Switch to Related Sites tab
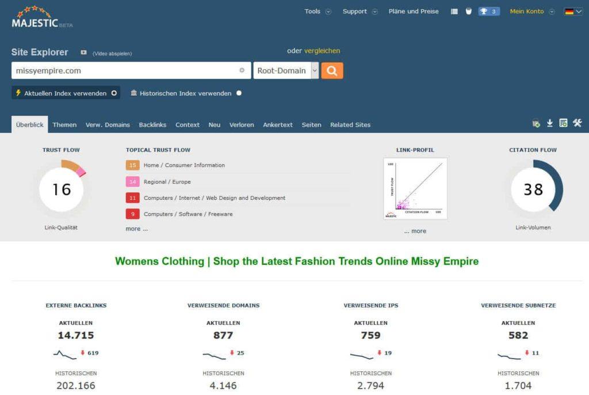This screenshot has height=395, width=589. [350, 124]
